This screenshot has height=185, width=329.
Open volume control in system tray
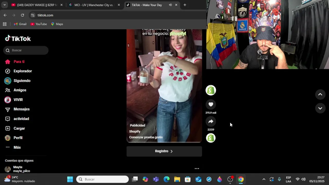pos(304,179)
